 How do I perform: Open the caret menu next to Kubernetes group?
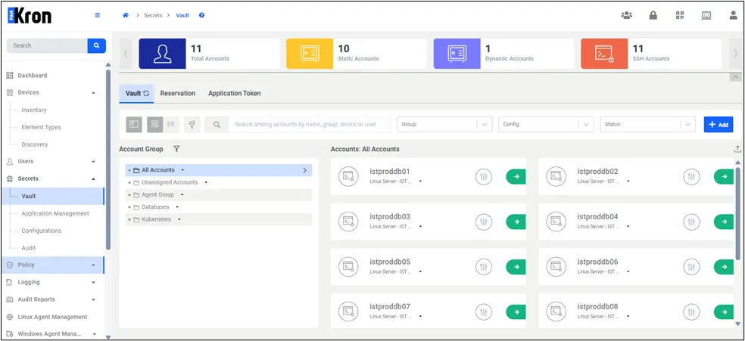click(179, 219)
